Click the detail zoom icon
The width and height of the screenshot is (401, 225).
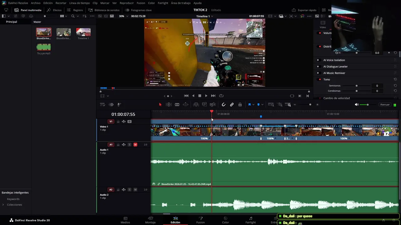click(280, 105)
